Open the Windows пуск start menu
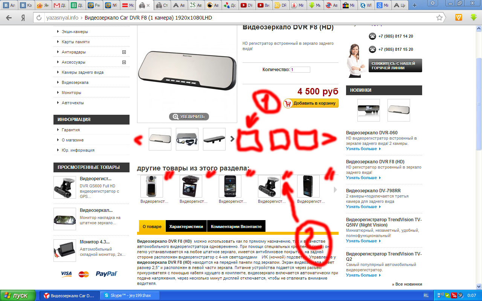This screenshot has width=482, height=301. click(18, 295)
